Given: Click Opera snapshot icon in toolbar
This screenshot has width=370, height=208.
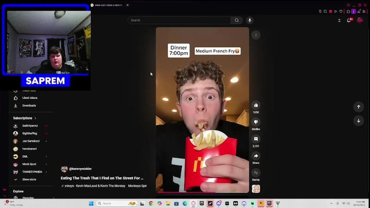Looking at the screenshot, I should pyautogui.click(x=325, y=12).
